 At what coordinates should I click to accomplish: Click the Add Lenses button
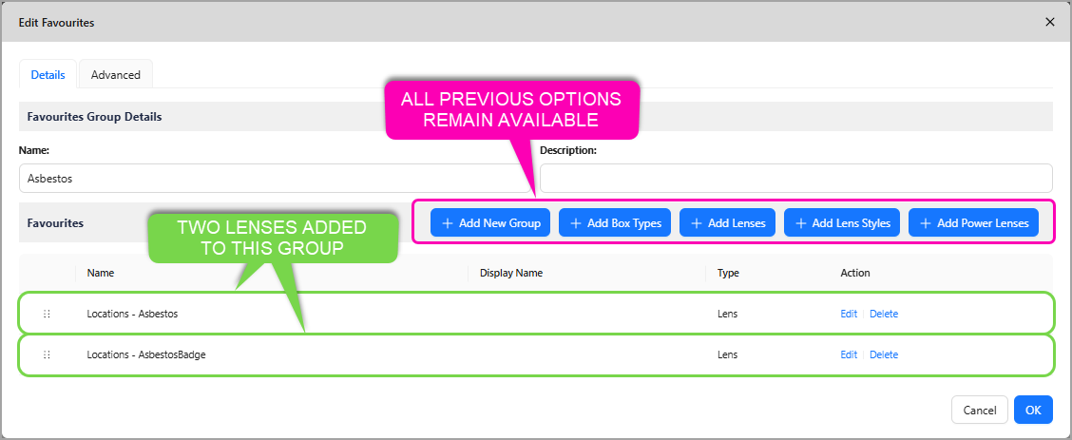tap(727, 222)
